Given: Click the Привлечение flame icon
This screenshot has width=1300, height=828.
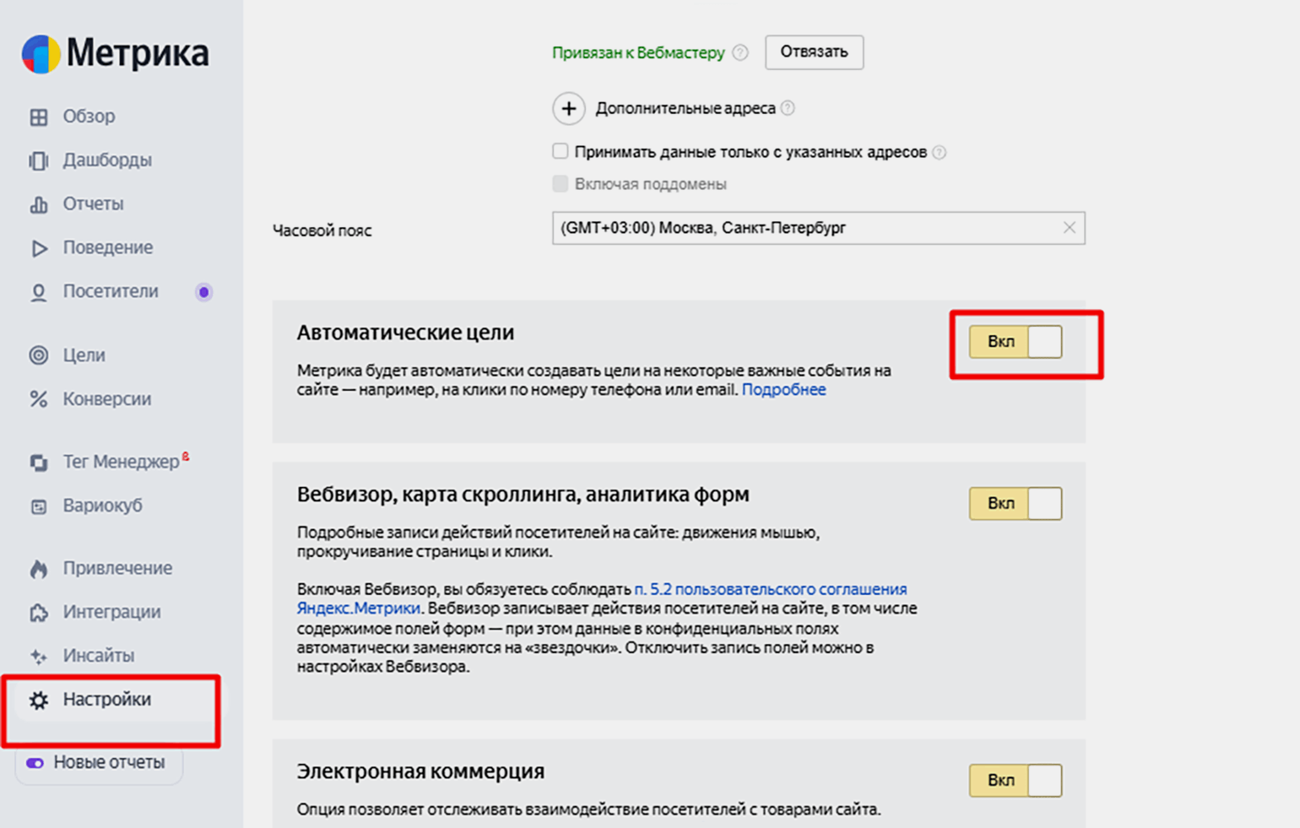Looking at the screenshot, I should pos(39,569).
